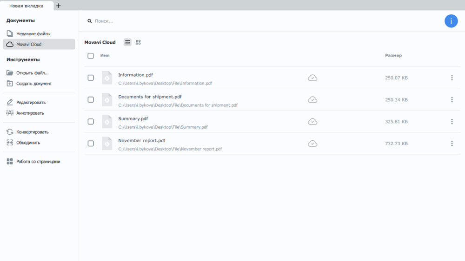Click cloud sync icon for November report.pdf
Viewport: 465px width, 261px height.
tap(312, 144)
